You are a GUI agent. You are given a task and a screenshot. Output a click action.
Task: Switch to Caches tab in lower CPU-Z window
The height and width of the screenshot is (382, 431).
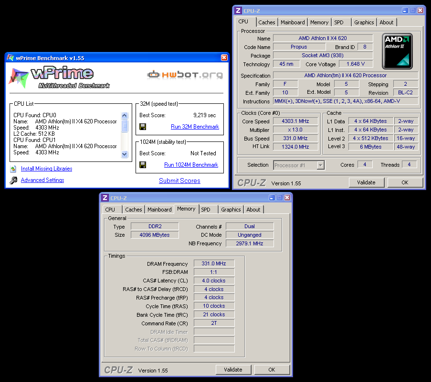click(x=134, y=210)
